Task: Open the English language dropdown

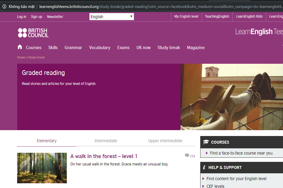Action: click(111, 16)
